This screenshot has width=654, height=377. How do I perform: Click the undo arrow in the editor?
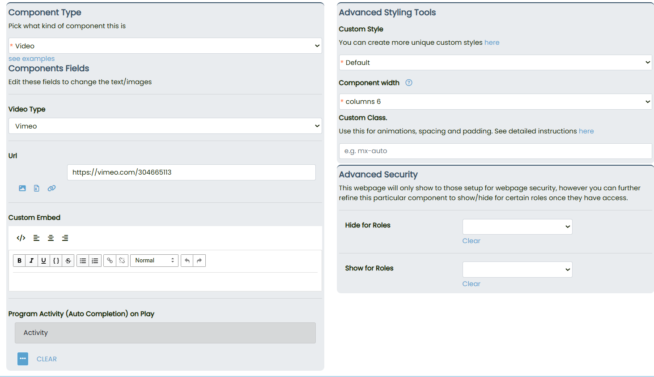187,261
